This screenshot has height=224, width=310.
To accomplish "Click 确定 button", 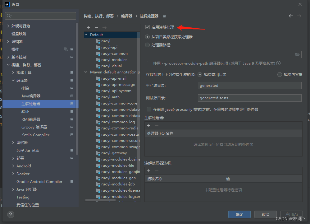I will 239,214.
